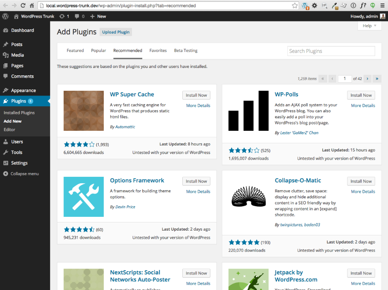Click the Collapse menu arrow icon
388x290 pixels.
coord(6,174)
